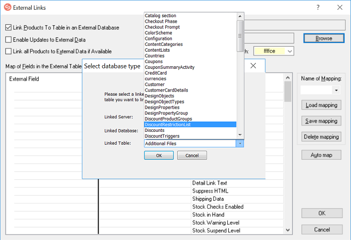
Task: Open the ffffce color dropdown
Action: pos(290,51)
